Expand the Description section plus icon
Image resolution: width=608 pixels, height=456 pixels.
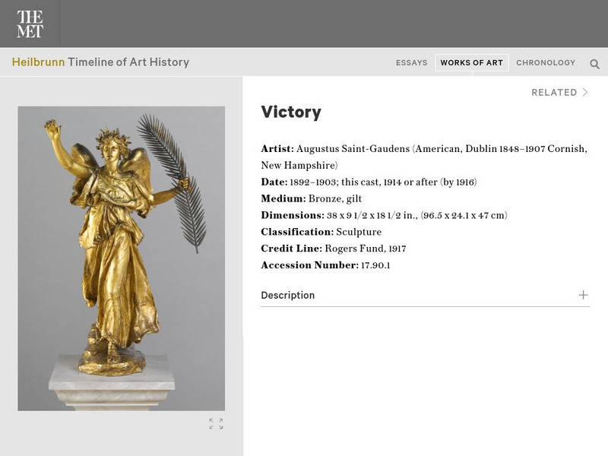583,295
